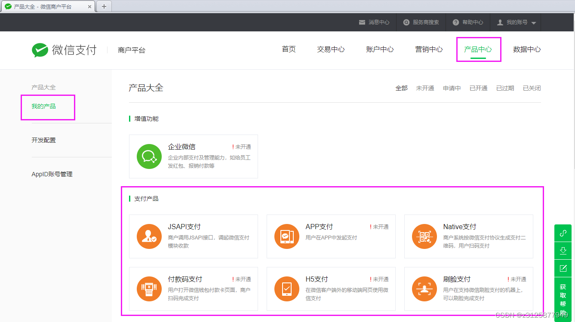This screenshot has height=322, width=575.
Task: Click the 未开通 status on 付款码支付 card
Action: [x=242, y=279]
